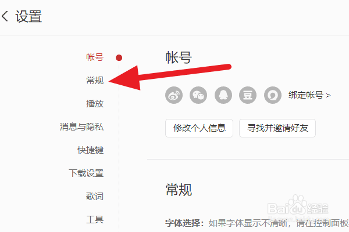The width and height of the screenshot is (349, 232).
Task: Bind the Douban account icon
Action: click(x=248, y=95)
